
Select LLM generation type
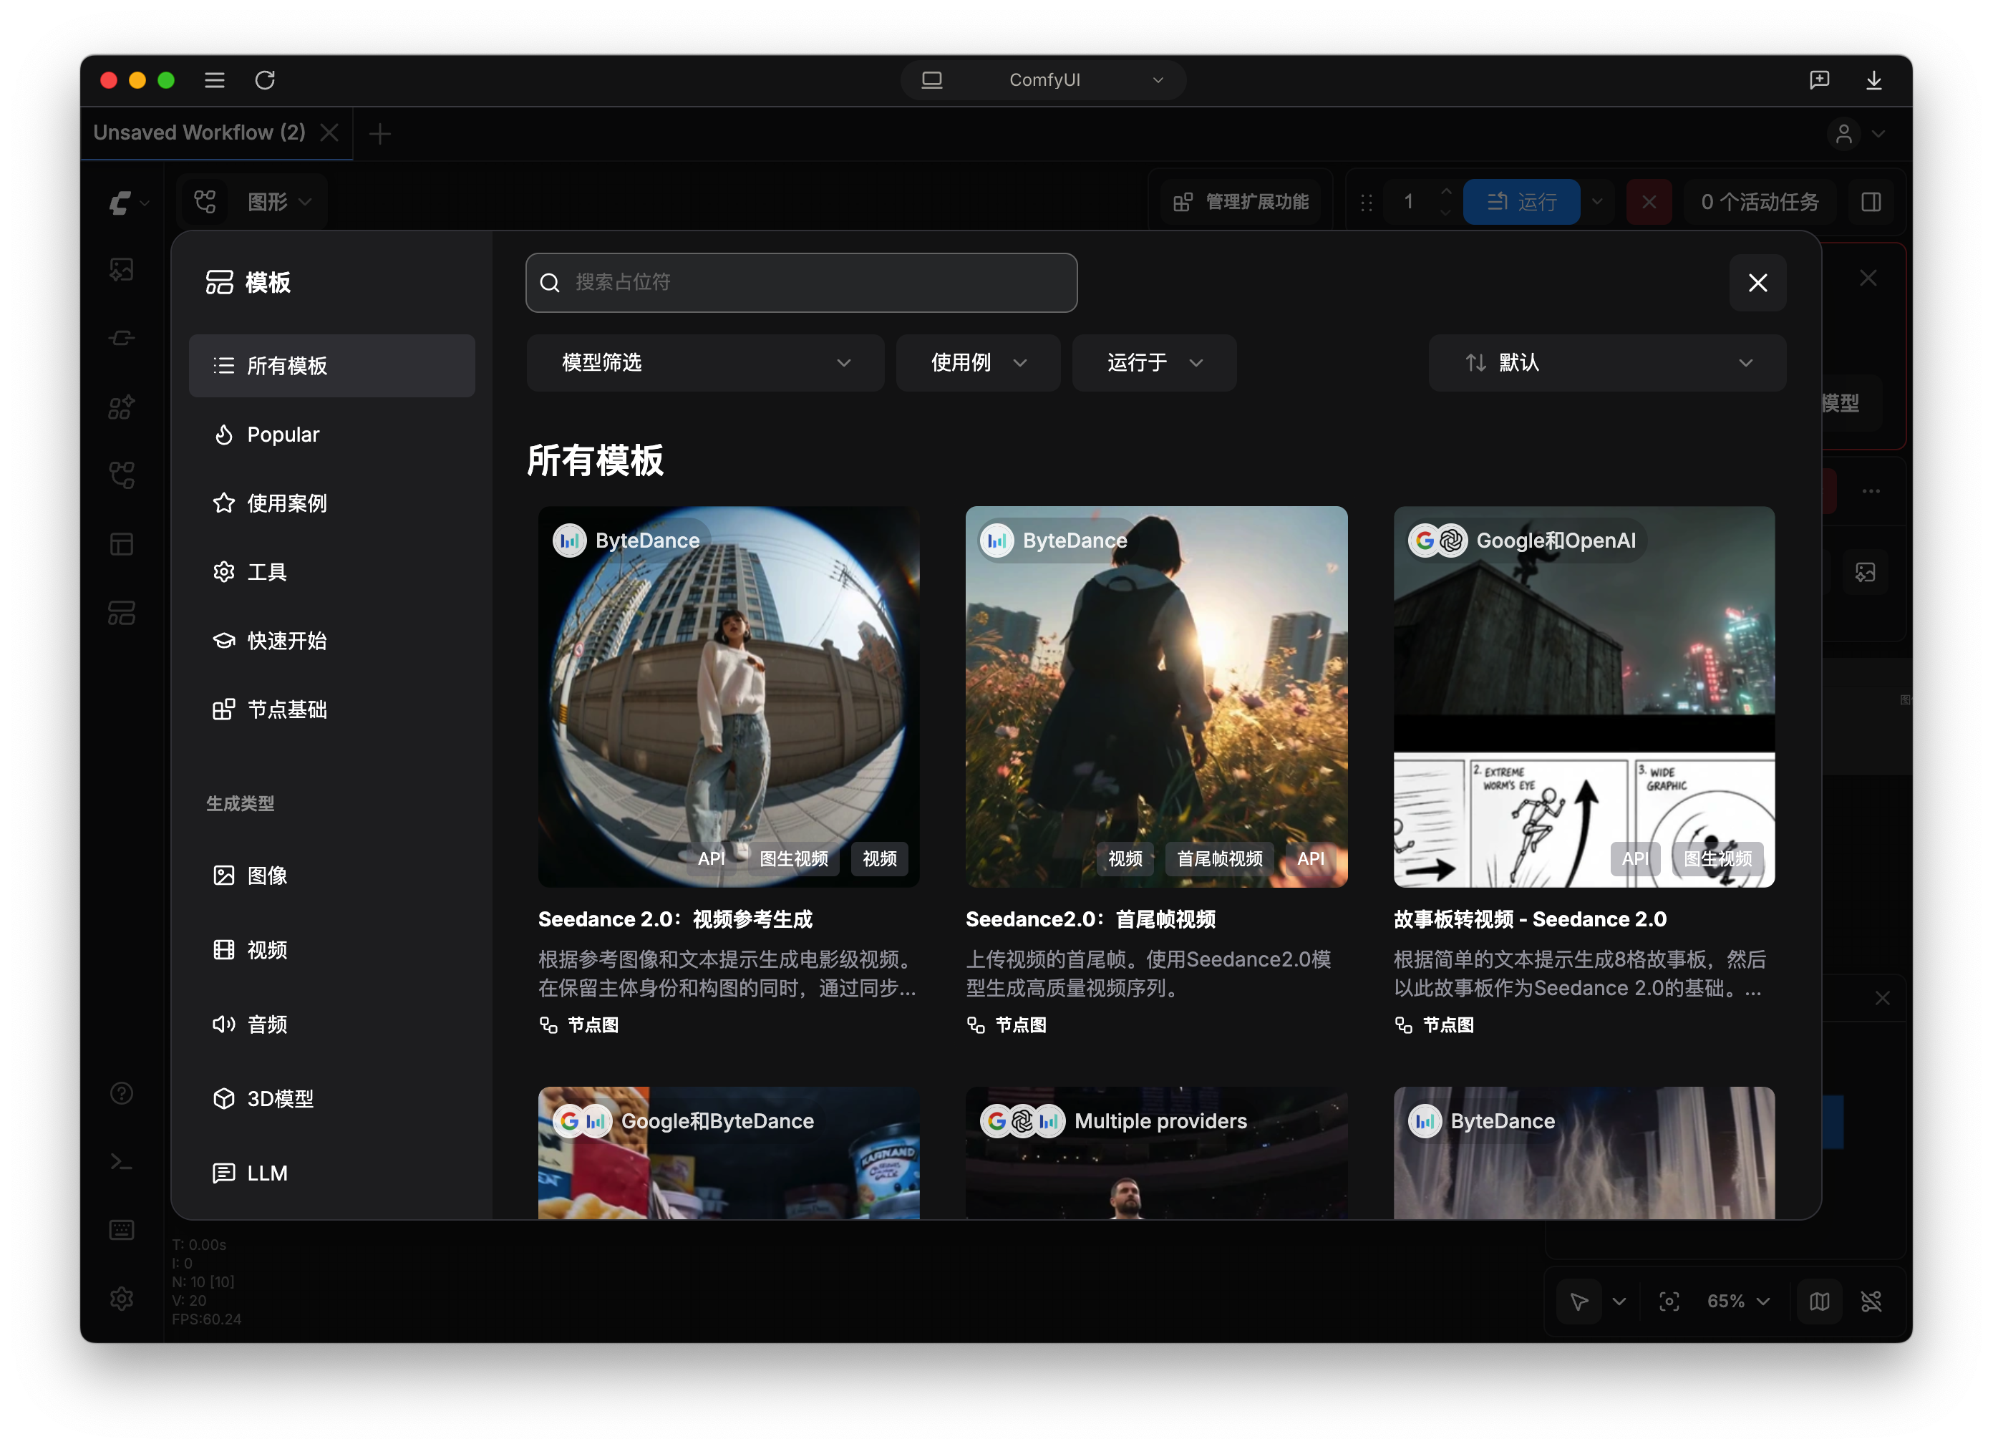point(332,1173)
